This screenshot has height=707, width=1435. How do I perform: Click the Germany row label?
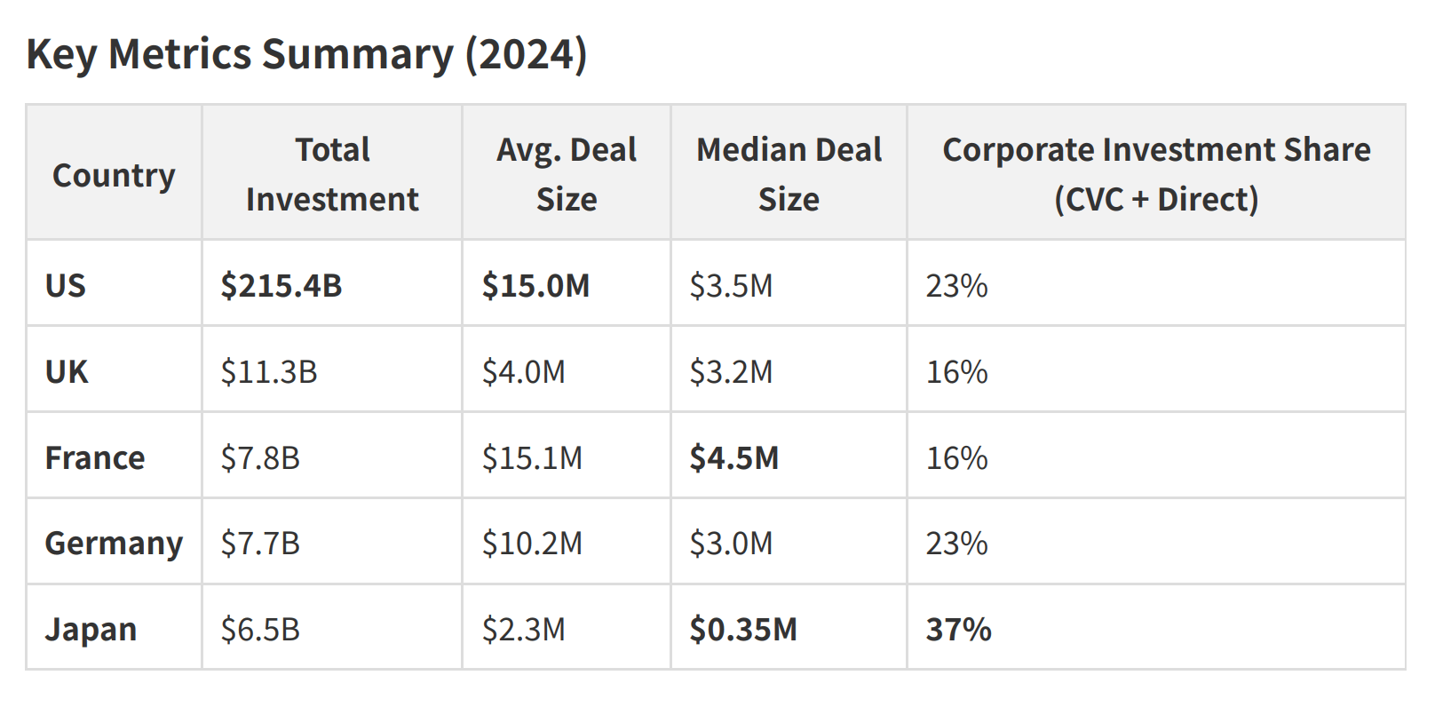coord(114,542)
